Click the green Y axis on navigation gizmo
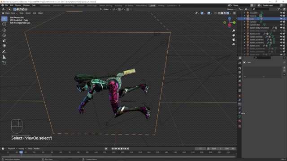Screen dimensions: 287x161 [234, 22]
